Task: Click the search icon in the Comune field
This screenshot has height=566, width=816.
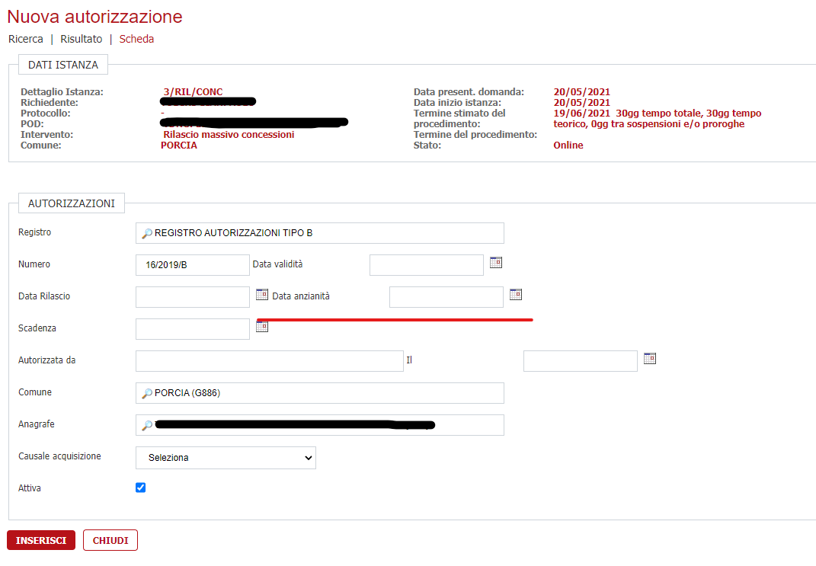Action: [146, 392]
